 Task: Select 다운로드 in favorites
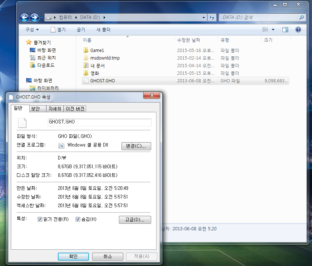(46, 65)
